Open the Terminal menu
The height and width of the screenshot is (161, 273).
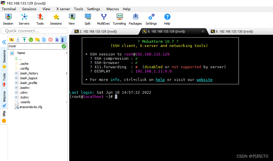point(9,9)
